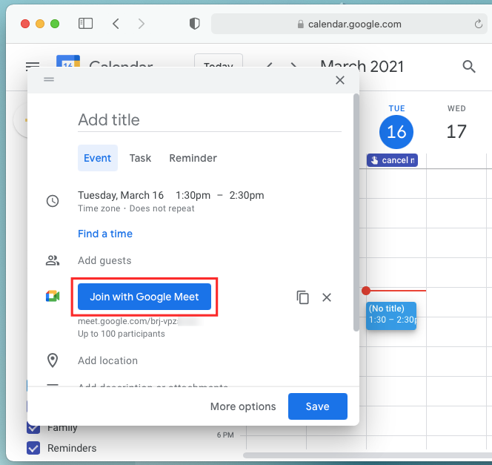Click the Google Meet camera logo

(x=53, y=297)
